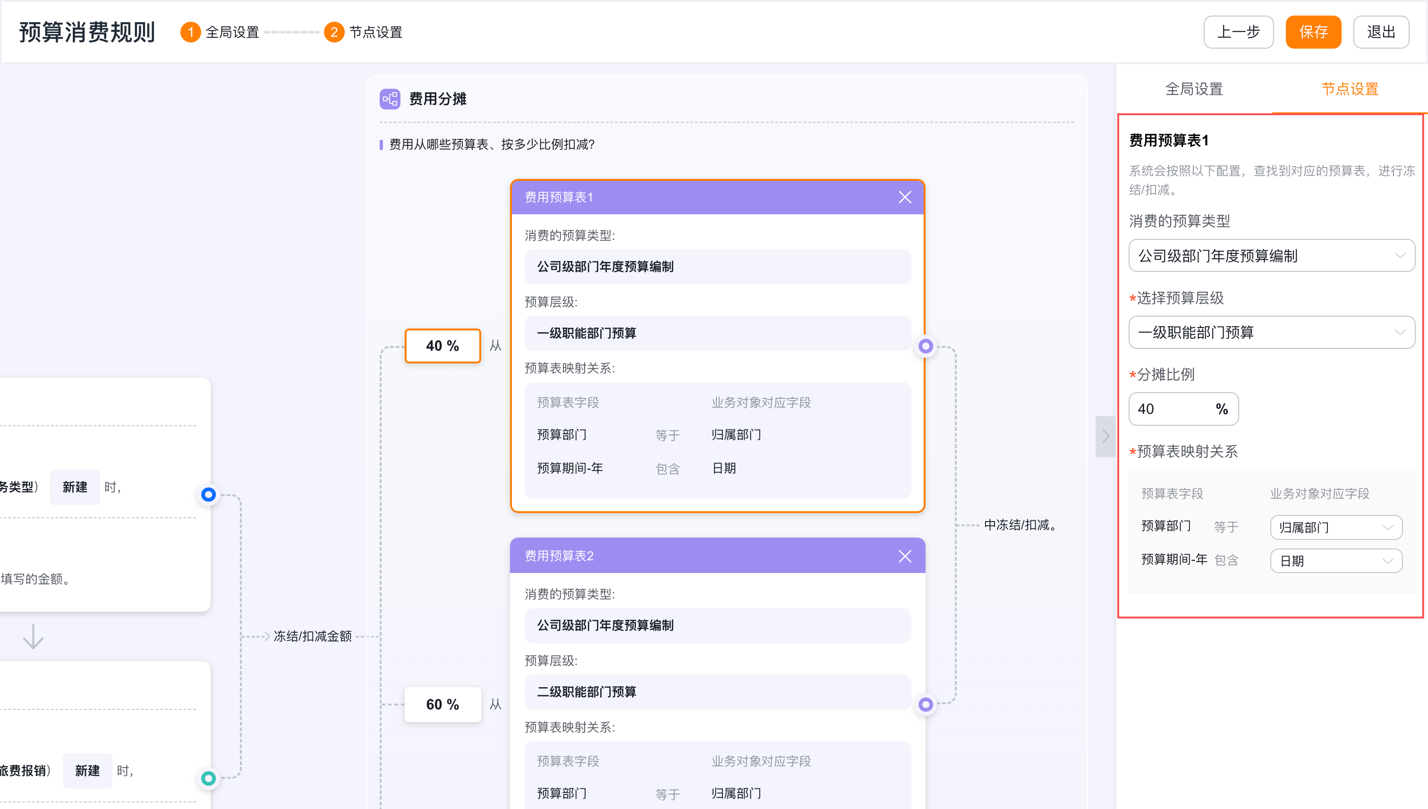Click 公司级部门年度预算编制 in 费用预算表1
Image resolution: width=1428 pixels, height=809 pixels.
point(717,267)
